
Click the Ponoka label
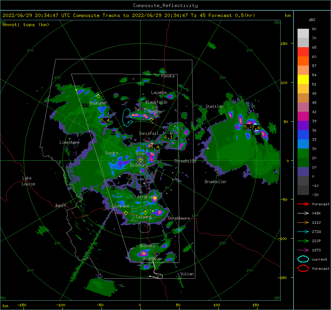(168, 76)
